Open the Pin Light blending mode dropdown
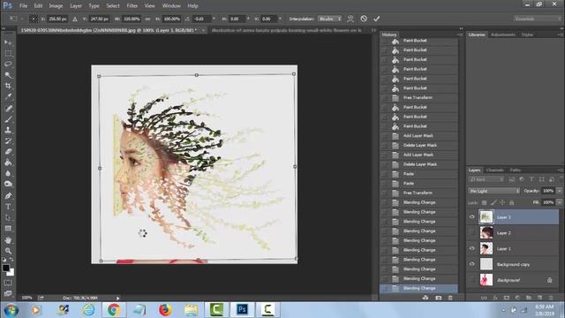 pyautogui.click(x=494, y=191)
